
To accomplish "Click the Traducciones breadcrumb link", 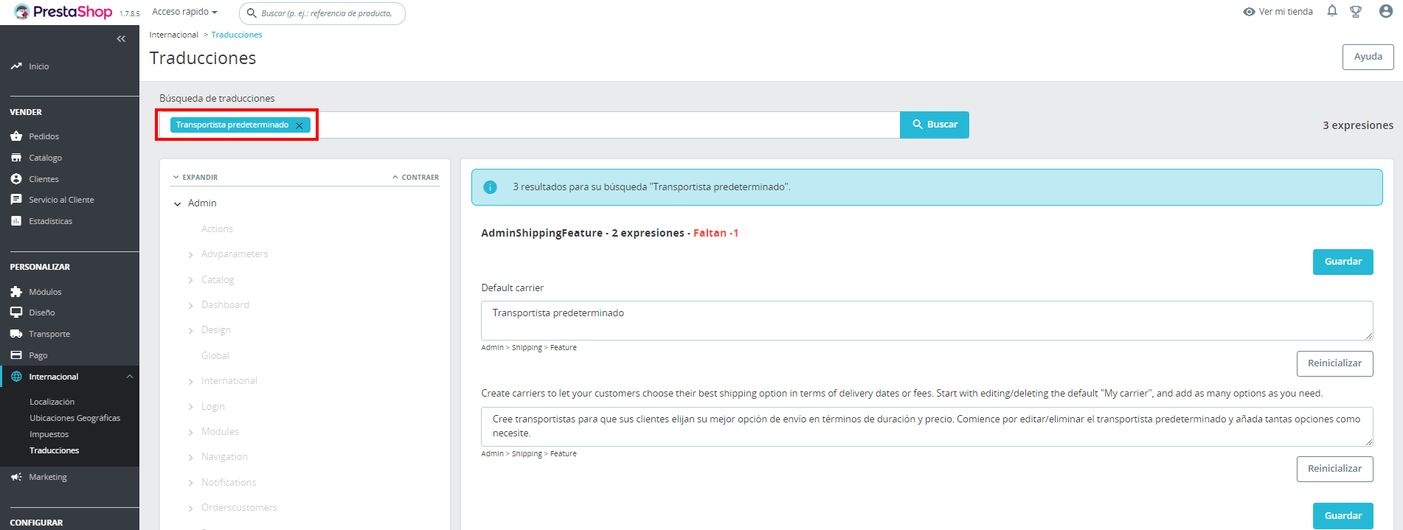I will [x=237, y=35].
